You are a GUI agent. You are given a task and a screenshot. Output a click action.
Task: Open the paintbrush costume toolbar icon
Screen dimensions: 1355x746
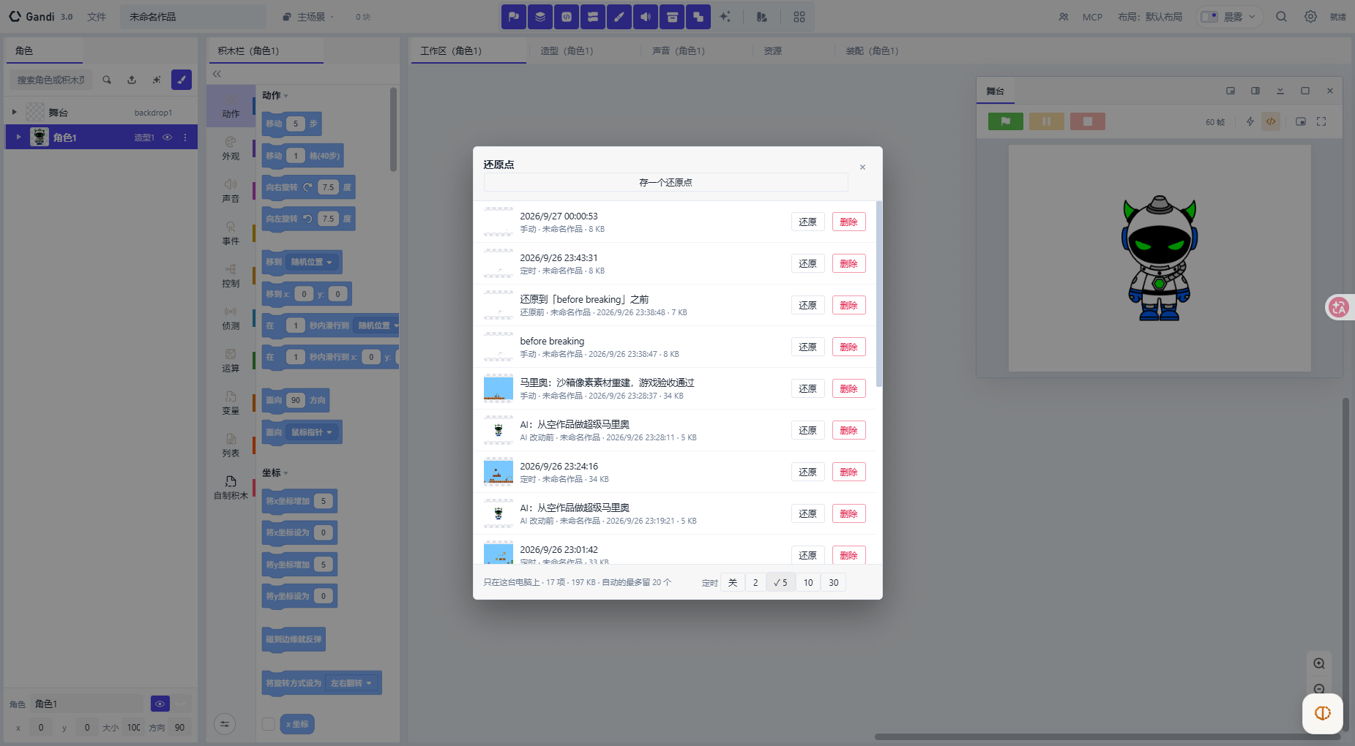619,17
